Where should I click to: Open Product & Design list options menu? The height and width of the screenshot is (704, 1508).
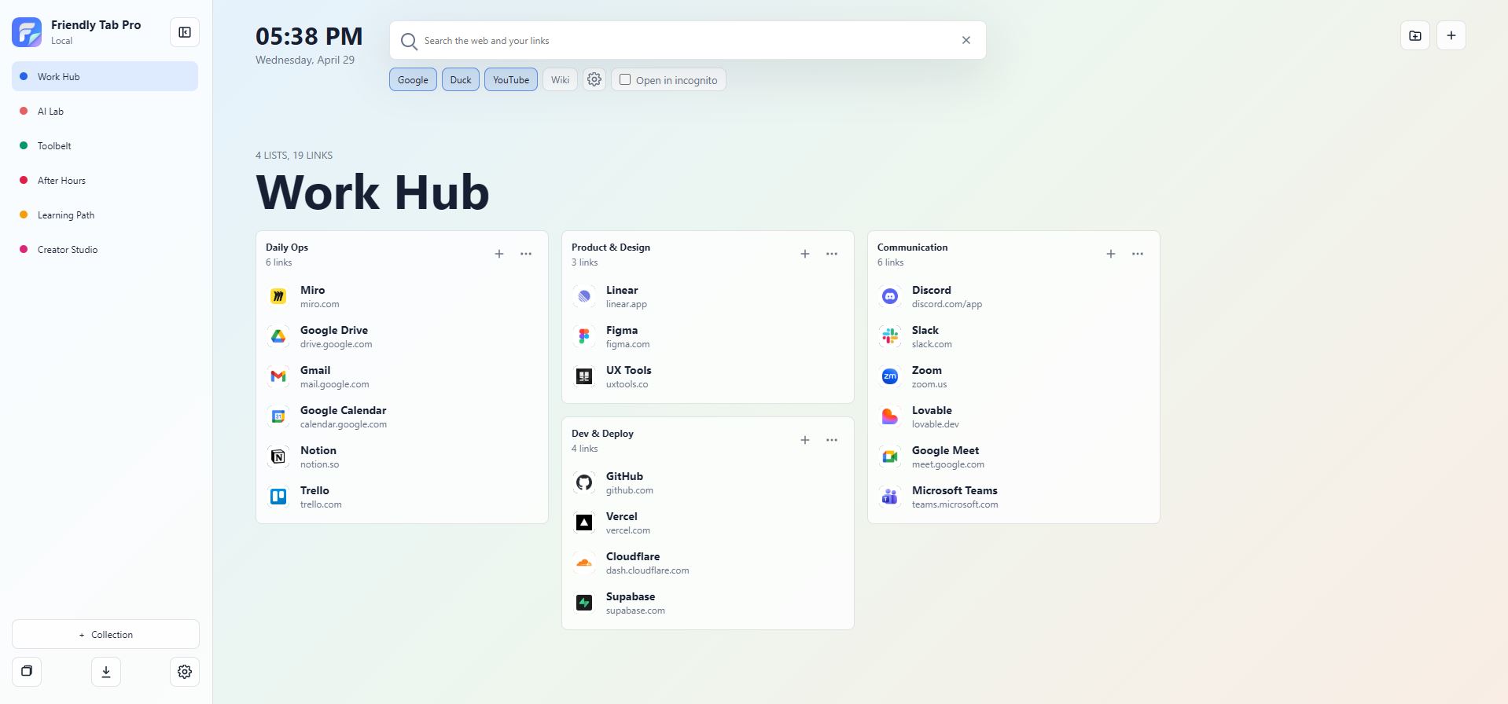(832, 254)
